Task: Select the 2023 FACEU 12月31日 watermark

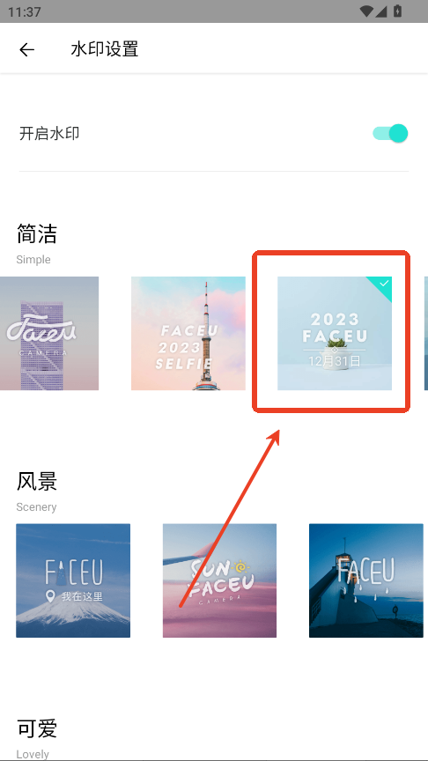Action: (x=335, y=334)
